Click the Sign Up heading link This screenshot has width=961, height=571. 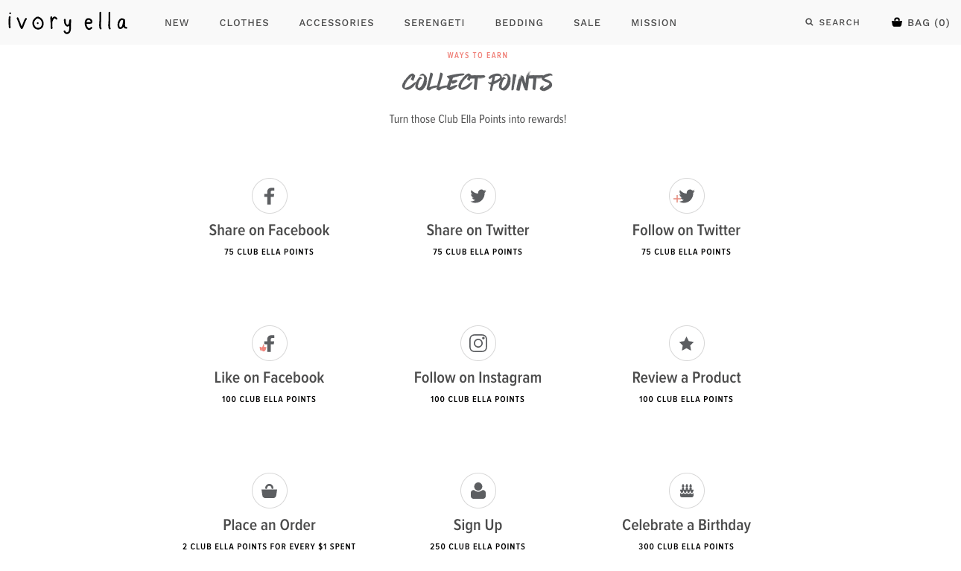tap(478, 525)
